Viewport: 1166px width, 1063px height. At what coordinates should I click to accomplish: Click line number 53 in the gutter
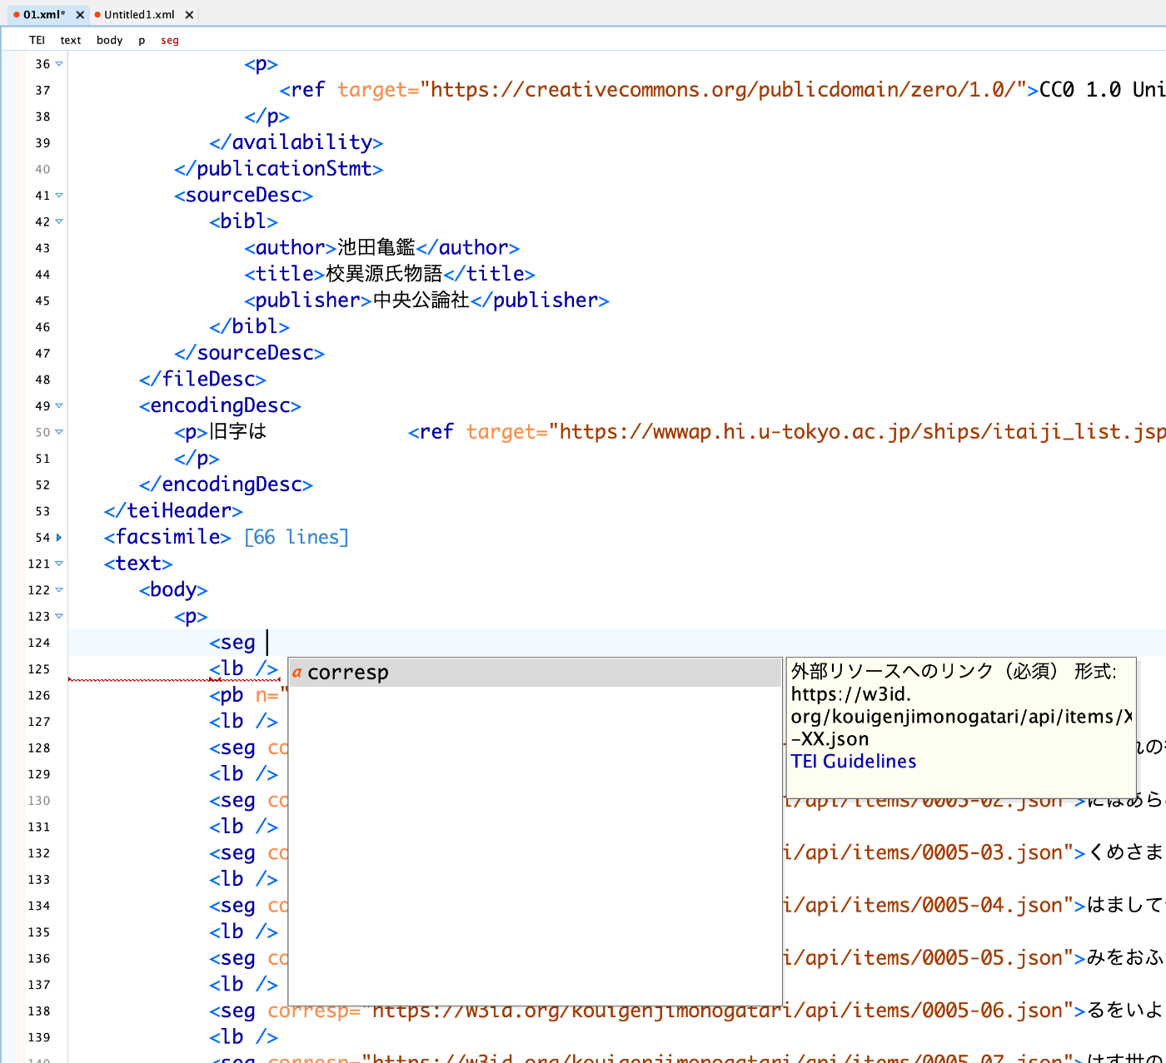[x=42, y=511]
